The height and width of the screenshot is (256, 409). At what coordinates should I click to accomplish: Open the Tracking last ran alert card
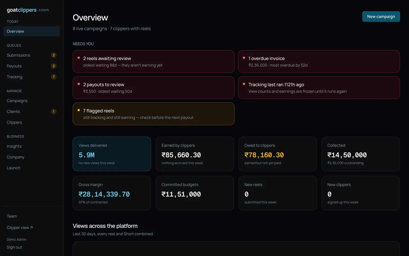tap(319, 88)
